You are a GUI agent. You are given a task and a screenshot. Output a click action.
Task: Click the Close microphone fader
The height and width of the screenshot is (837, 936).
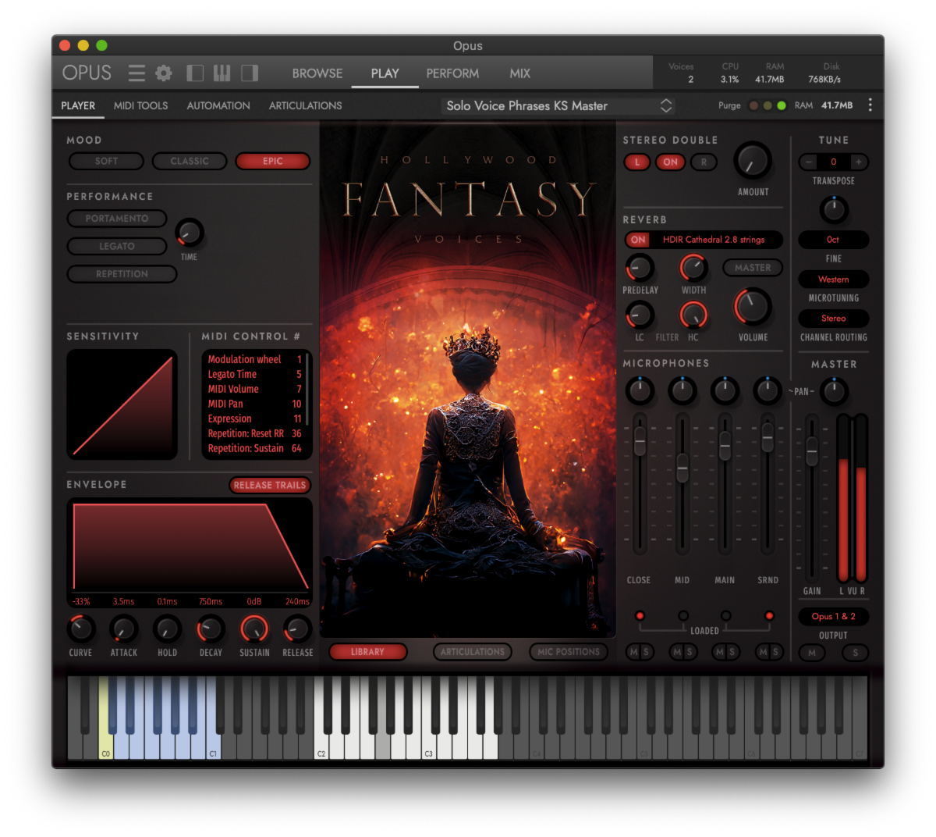(x=640, y=442)
